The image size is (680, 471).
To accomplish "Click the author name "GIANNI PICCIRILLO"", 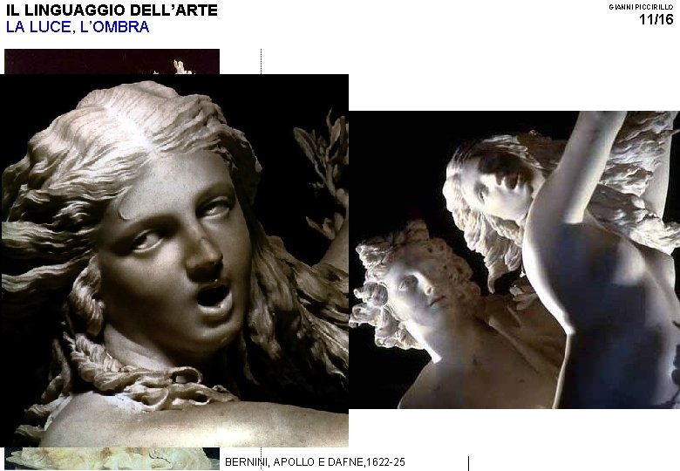I will point(641,7).
